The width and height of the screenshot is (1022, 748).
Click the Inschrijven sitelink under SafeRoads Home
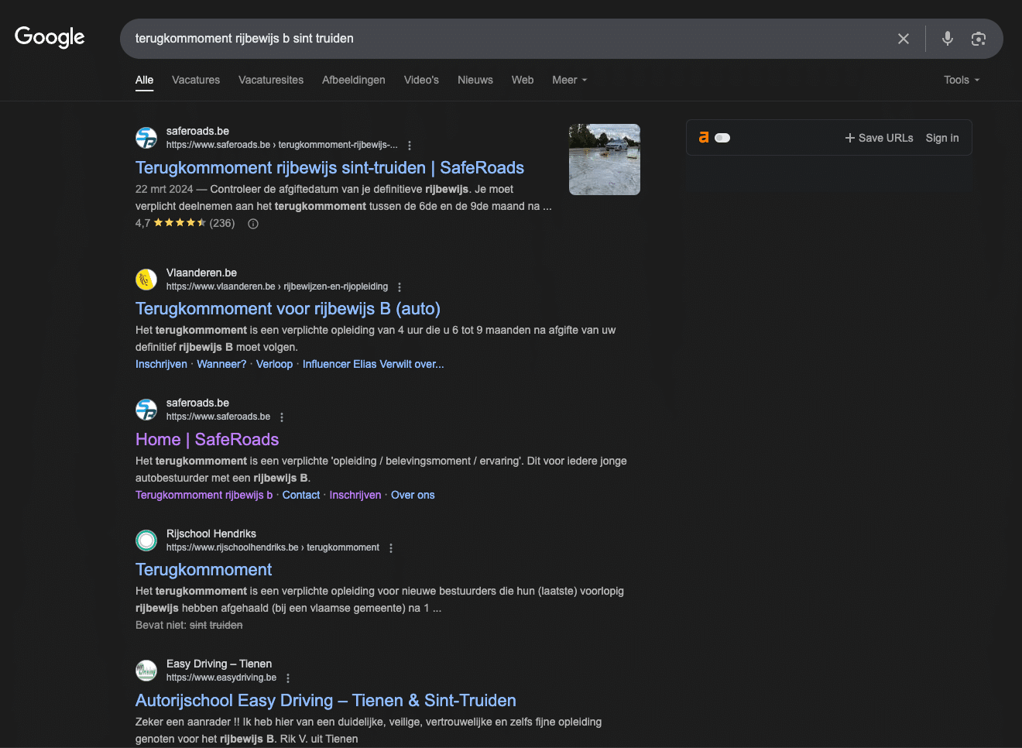pos(355,495)
